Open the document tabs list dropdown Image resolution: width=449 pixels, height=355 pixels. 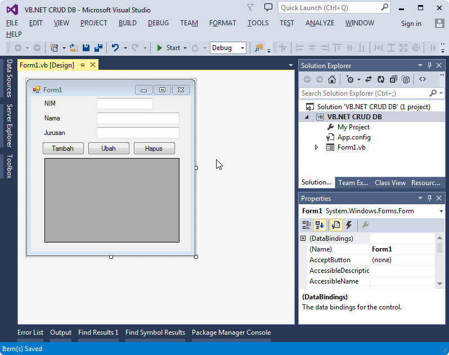coord(291,66)
